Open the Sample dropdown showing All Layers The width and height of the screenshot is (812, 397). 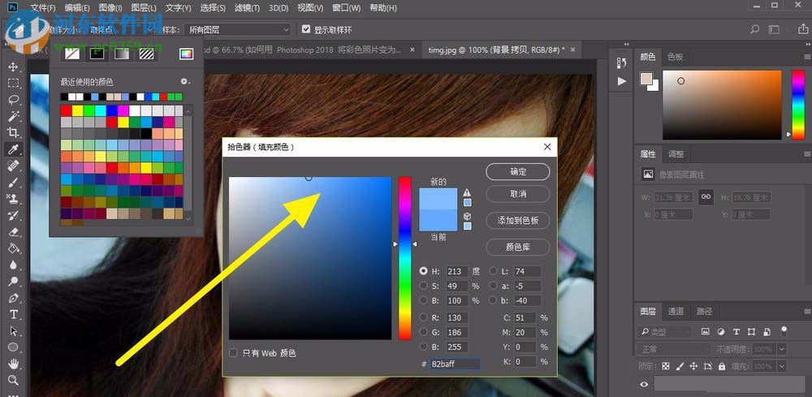tap(237, 30)
